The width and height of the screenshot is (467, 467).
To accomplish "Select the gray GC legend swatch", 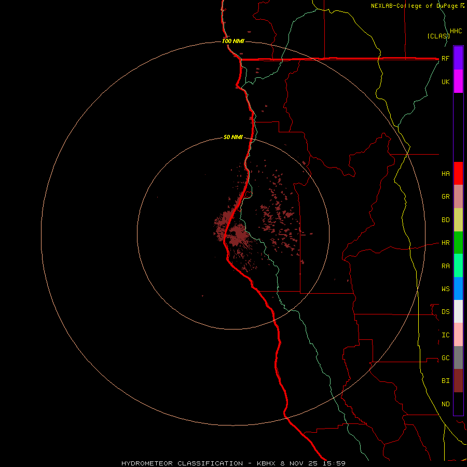I will [x=458, y=358].
